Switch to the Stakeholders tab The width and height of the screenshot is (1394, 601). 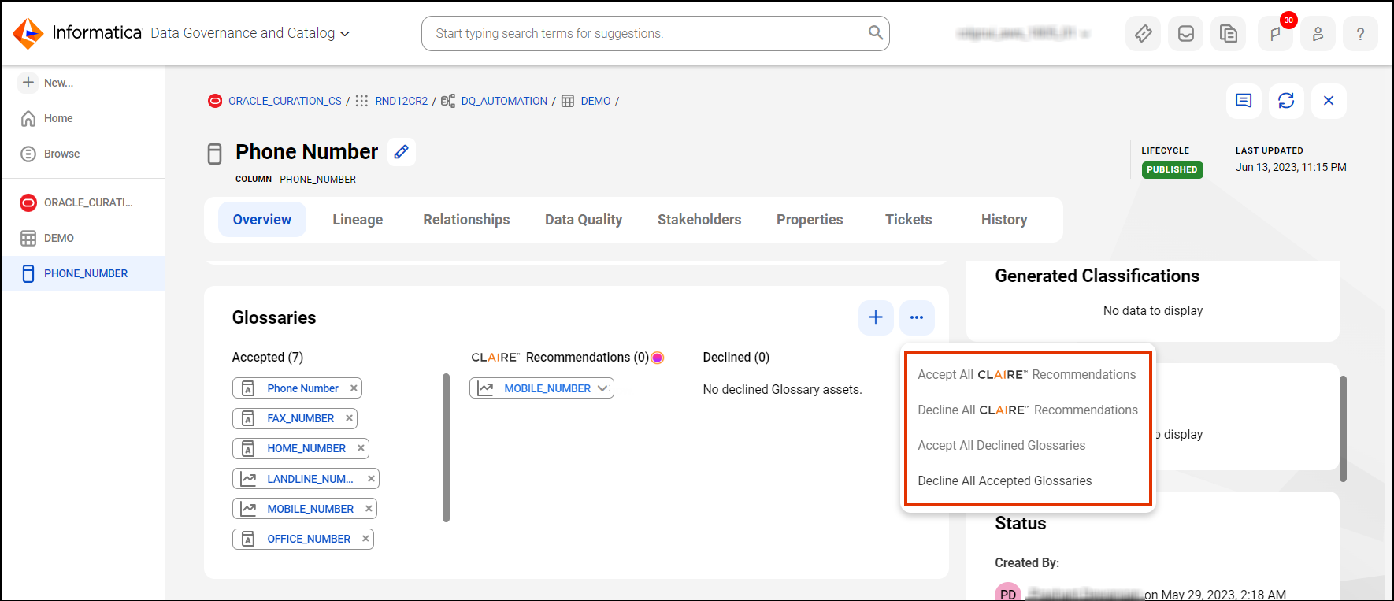[x=699, y=220]
